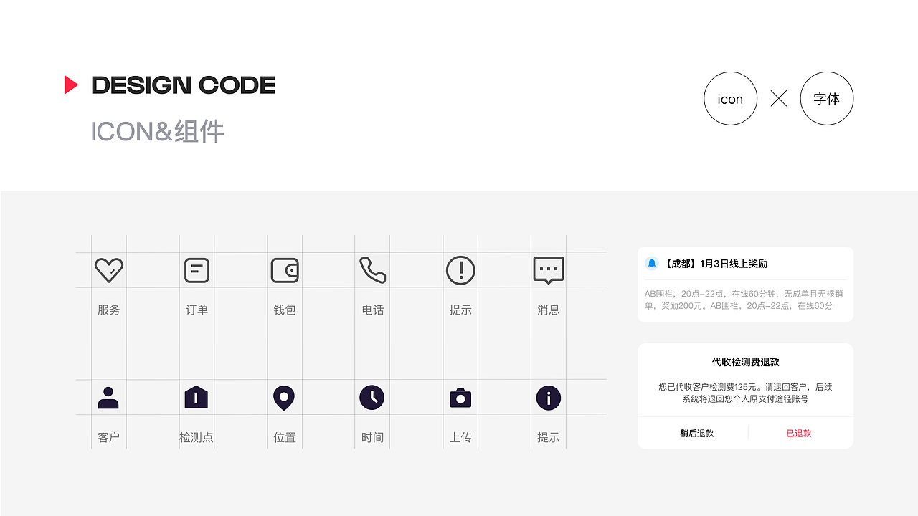
Task: Tap the 电话 phone handset icon
Action: (x=373, y=270)
